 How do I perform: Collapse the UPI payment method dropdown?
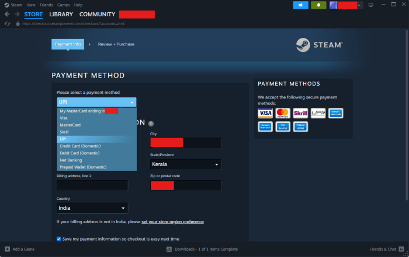pyautogui.click(x=96, y=103)
